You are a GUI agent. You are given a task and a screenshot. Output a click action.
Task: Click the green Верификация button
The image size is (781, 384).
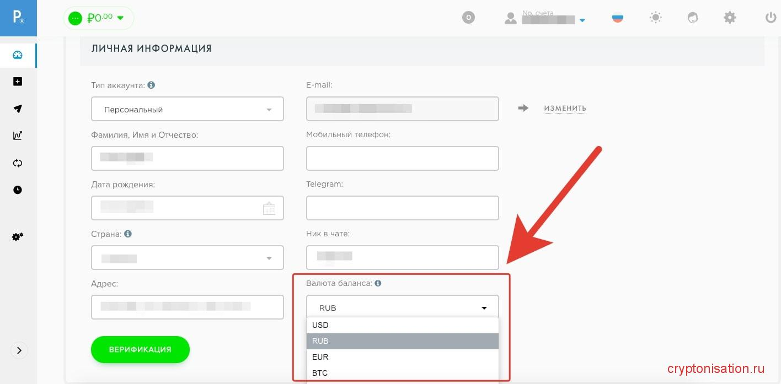click(140, 349)
